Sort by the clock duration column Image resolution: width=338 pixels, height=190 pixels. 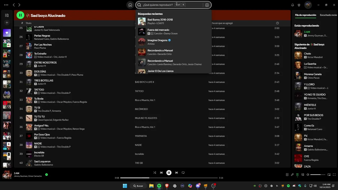point(277,23)
